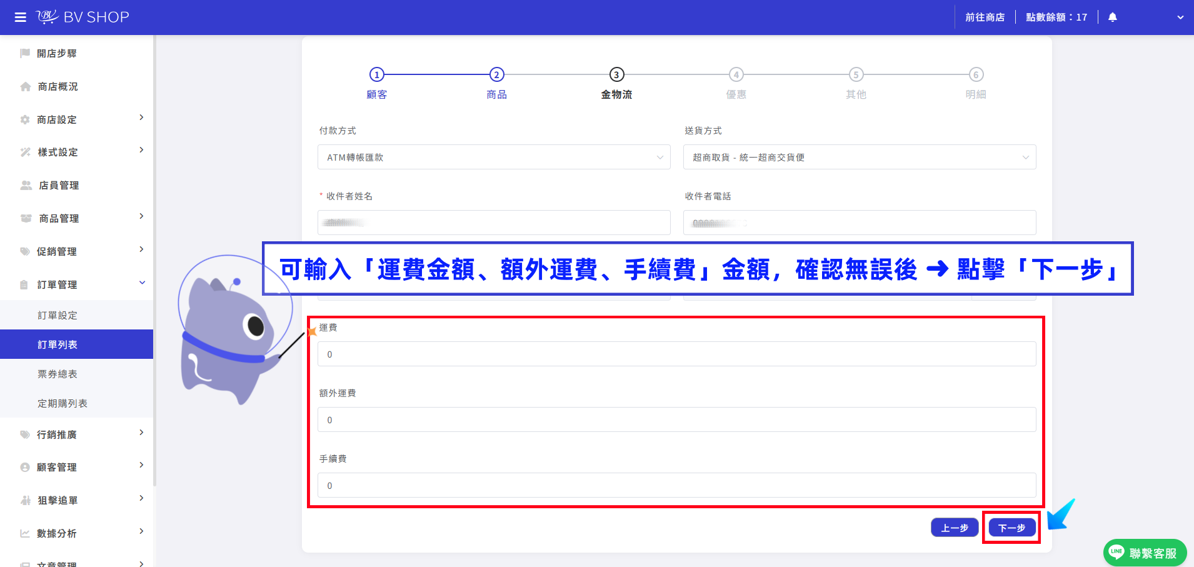Click the icon beside 狙擊追單

click(26, 500)
